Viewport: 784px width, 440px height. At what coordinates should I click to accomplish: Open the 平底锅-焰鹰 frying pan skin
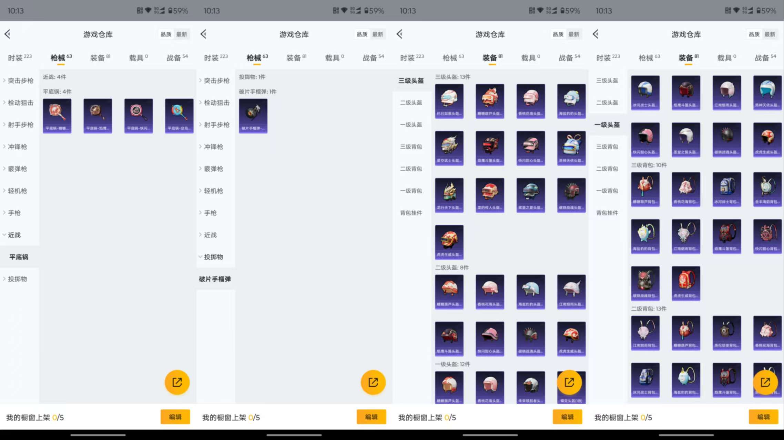(x=98, y=116)
